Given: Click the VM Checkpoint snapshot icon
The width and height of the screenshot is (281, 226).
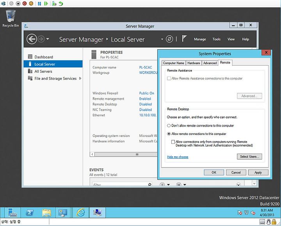Looking at the screenshot, I should [54, 4].
